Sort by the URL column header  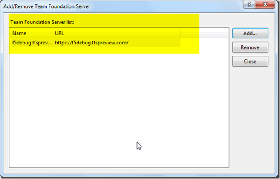(116, 33)
